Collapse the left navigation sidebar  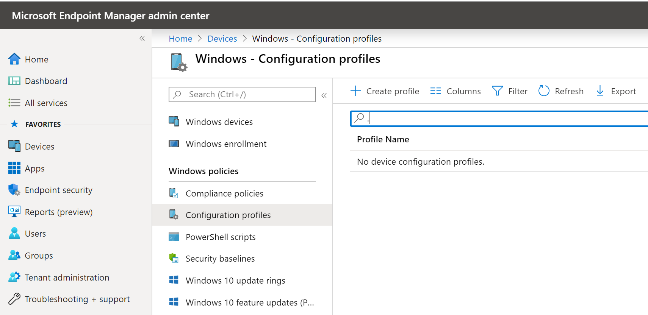(x=142, y=38)
